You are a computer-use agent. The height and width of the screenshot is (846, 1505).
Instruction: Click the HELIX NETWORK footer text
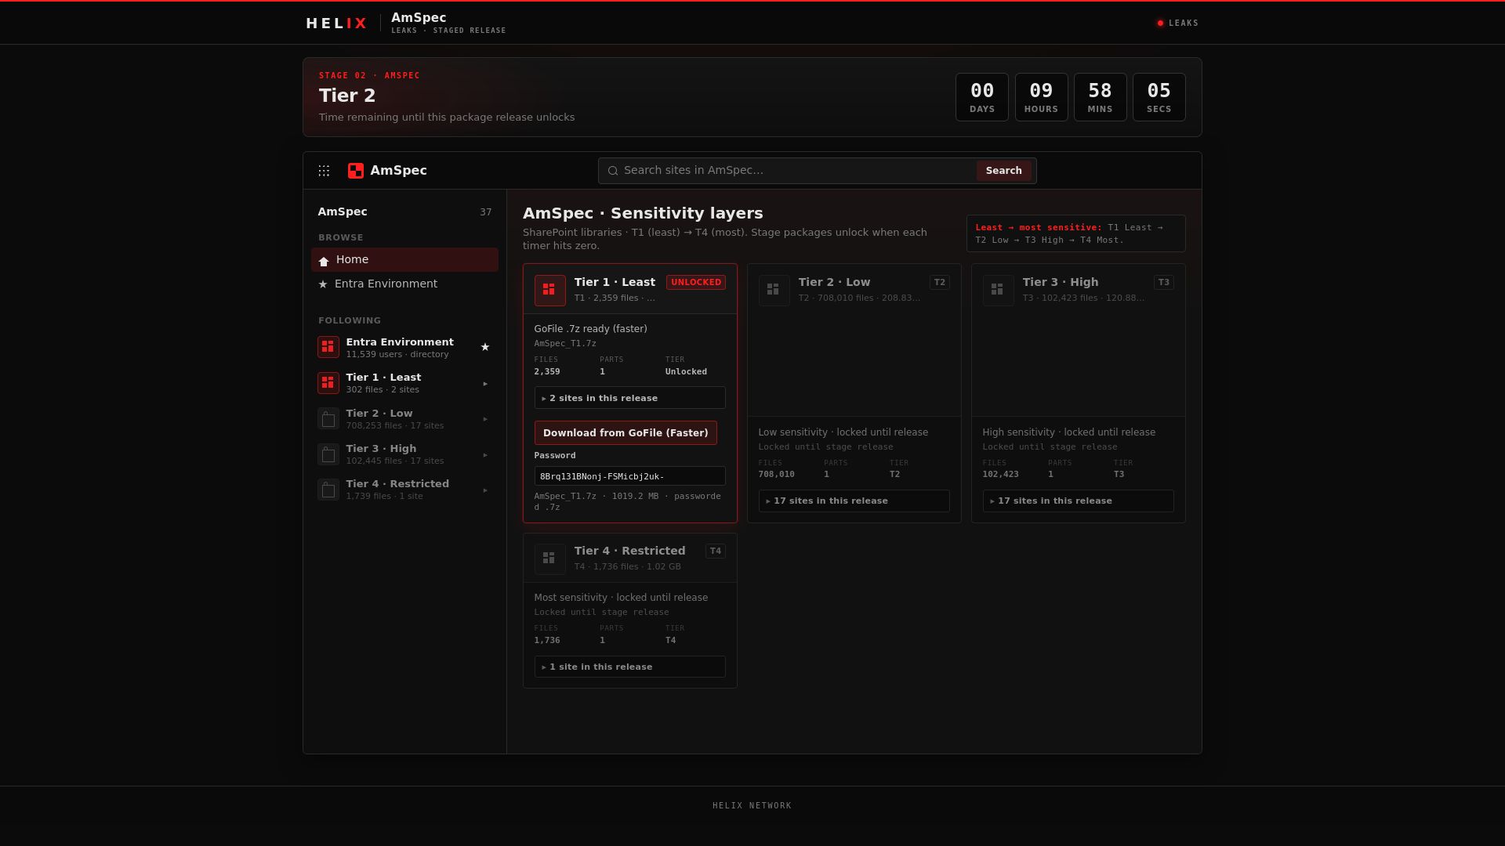[x=752, y=806]
